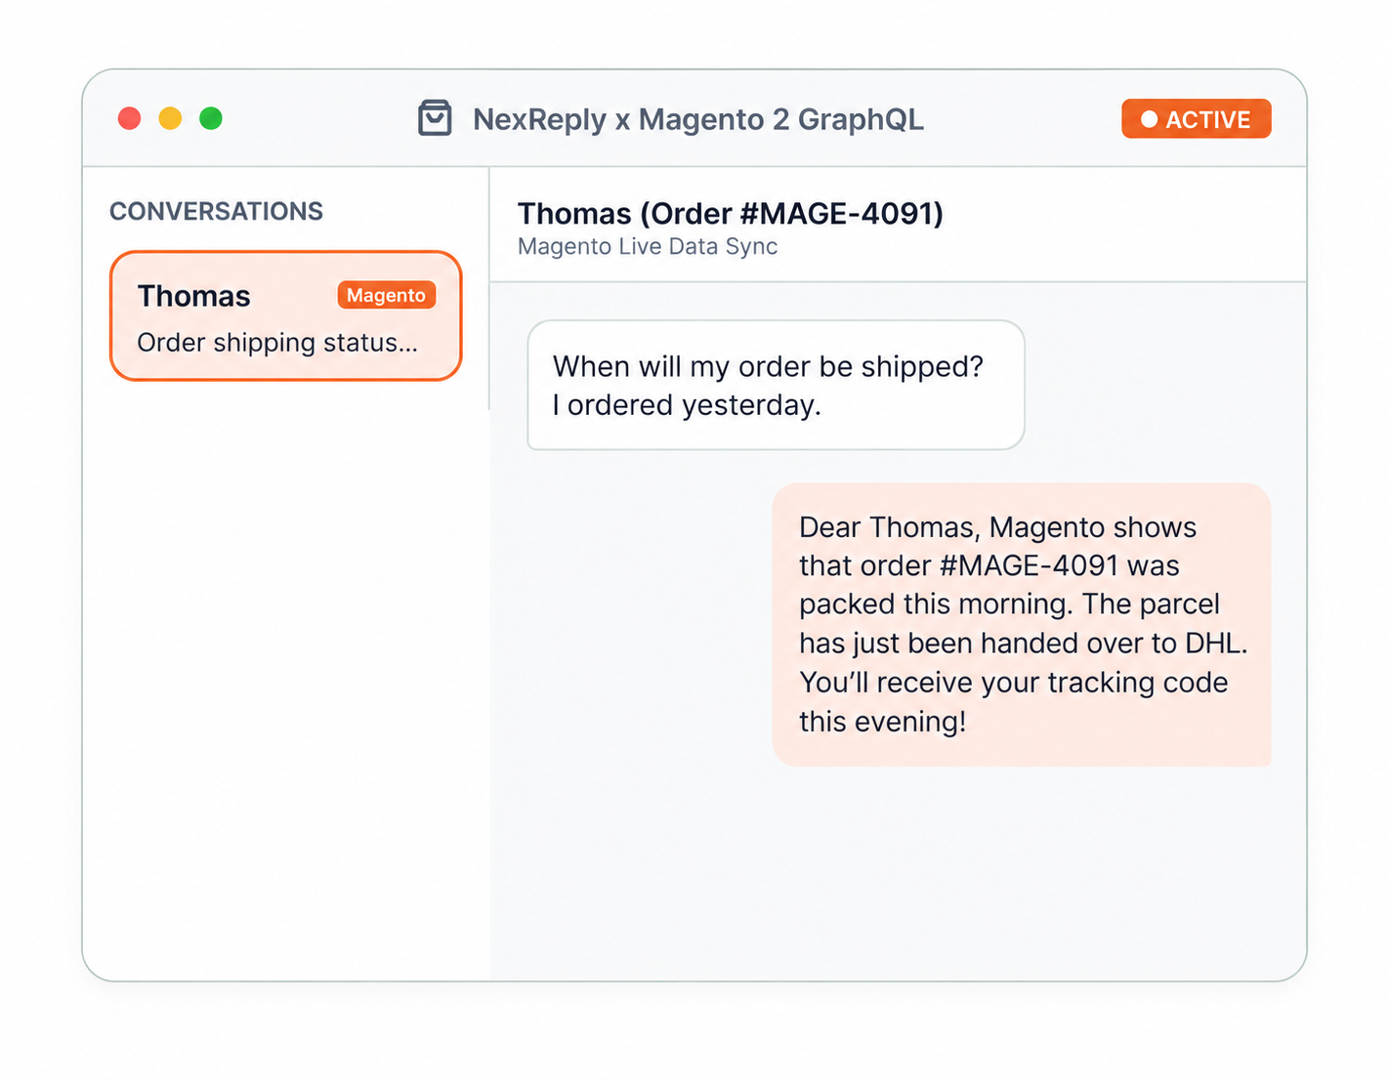Click the 'Magento Live Data Sync' subtitle

648,247
